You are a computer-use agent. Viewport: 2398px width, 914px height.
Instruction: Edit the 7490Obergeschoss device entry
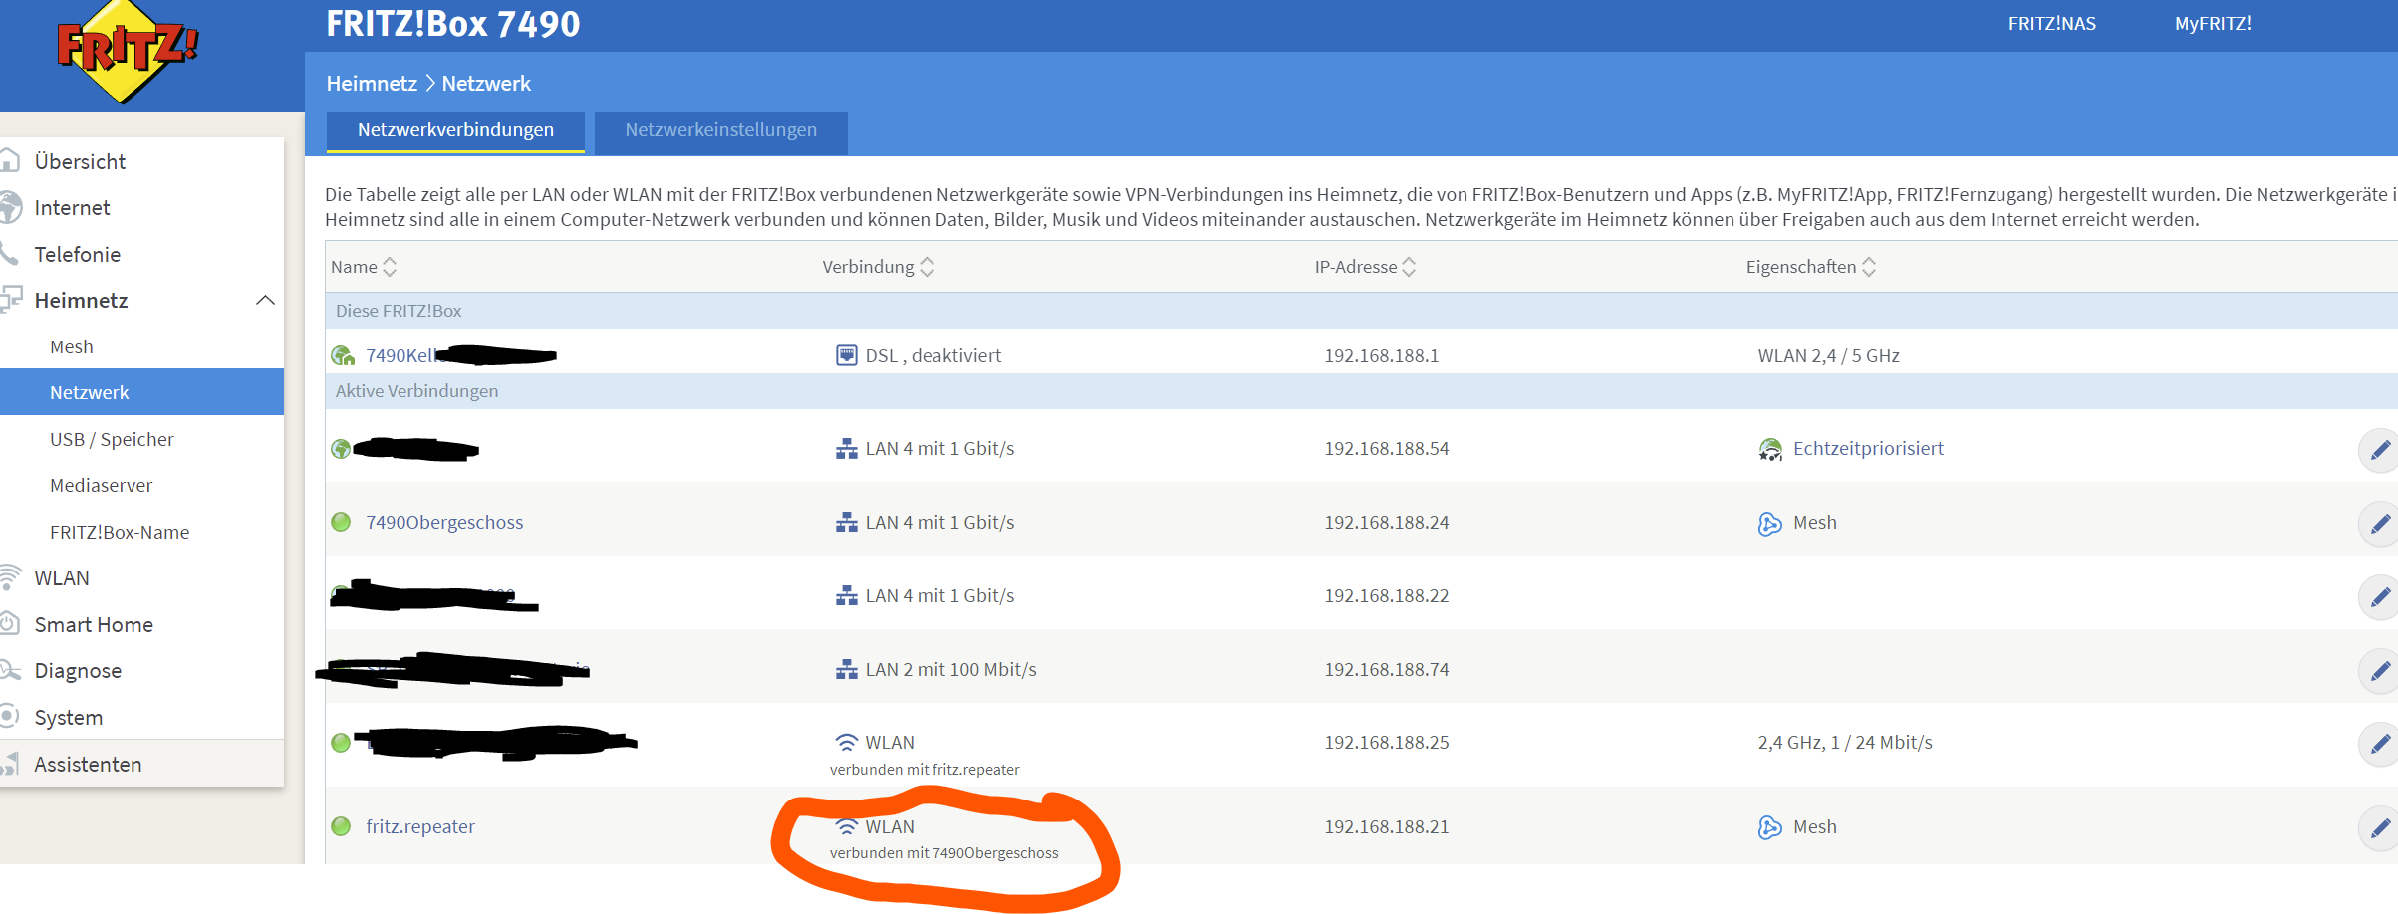(2380, 524)
